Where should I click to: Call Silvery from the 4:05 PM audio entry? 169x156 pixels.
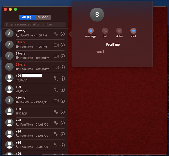point(56,34)
